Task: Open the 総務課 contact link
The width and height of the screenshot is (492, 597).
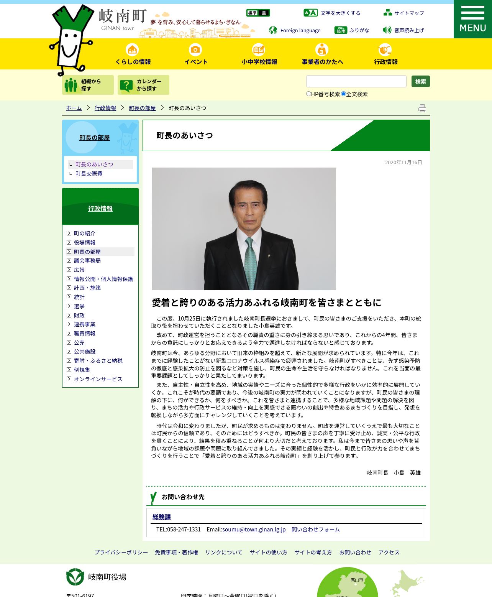Action: [x=162, y=517]
